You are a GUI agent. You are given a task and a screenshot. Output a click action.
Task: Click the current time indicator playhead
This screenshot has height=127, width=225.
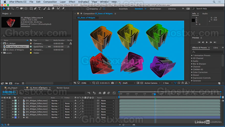coord(155,94)
